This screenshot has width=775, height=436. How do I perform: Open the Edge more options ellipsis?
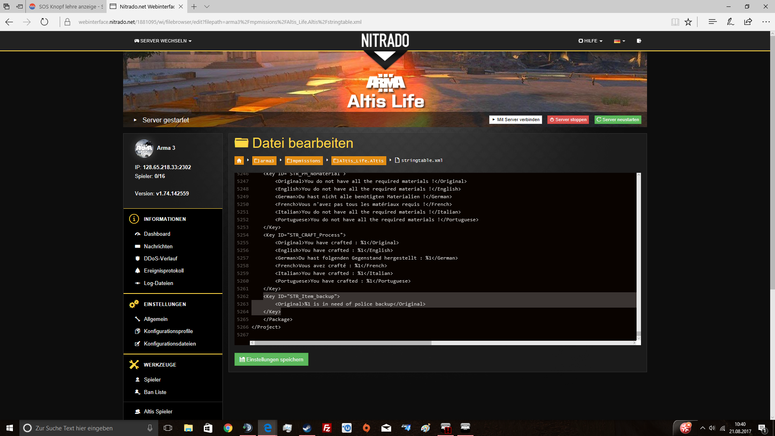point(766,22)
